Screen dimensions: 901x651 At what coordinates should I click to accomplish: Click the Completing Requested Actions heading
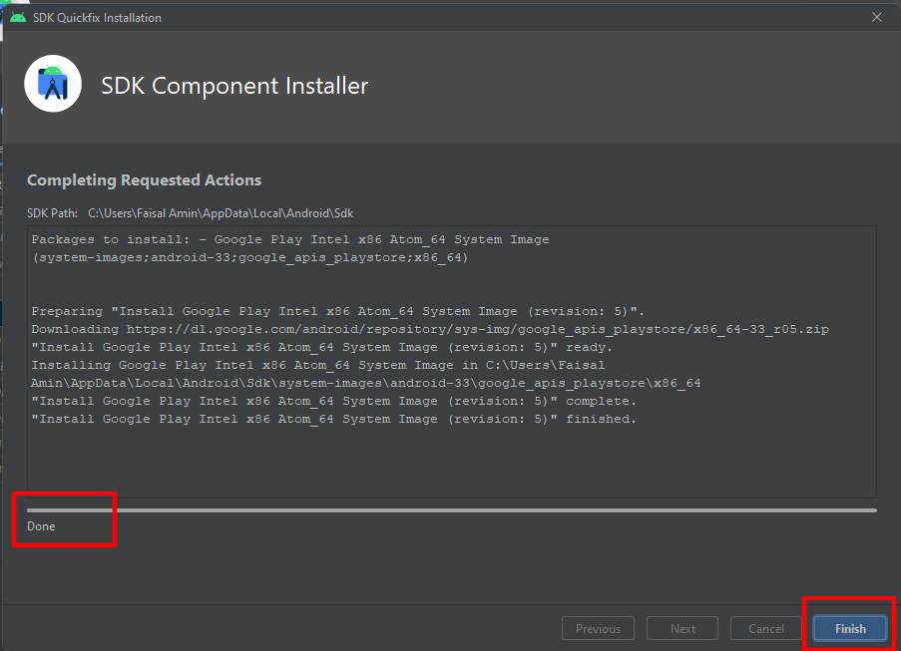(145, 180)
